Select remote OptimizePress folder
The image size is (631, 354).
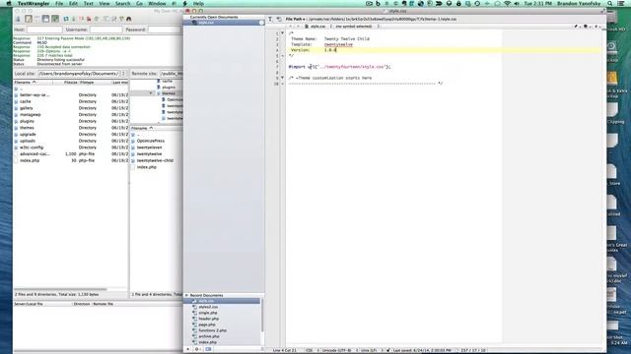(151, 141)
